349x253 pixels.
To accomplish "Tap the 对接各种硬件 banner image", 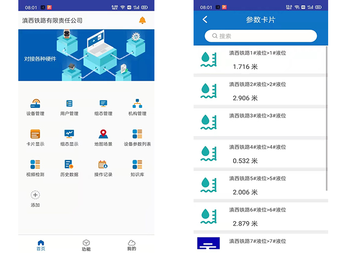I will [86, 55].
